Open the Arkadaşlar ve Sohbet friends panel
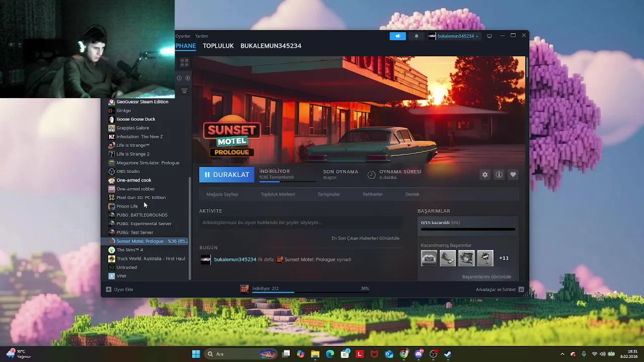Image resolution: width=644 pixels, height=362 pixels. click(500, 290)
